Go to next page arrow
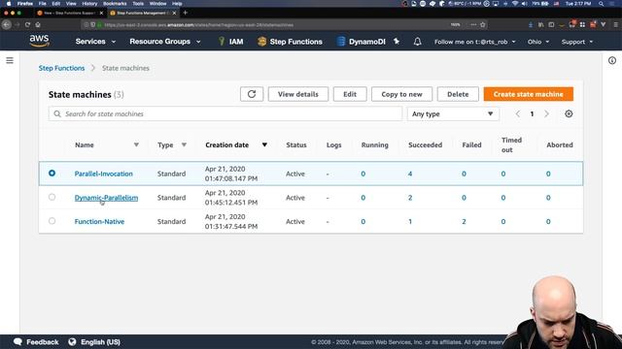Viewport: 622px width, 349px height. click(x=546, y=114)
